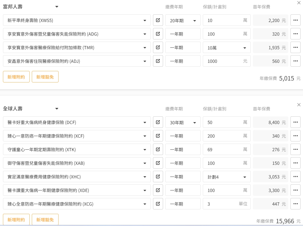
Task: Open external link for 實足滿意醫療費用健康保險附約 (XHC)
Action: pyautogui.click(x=158, y=177)
